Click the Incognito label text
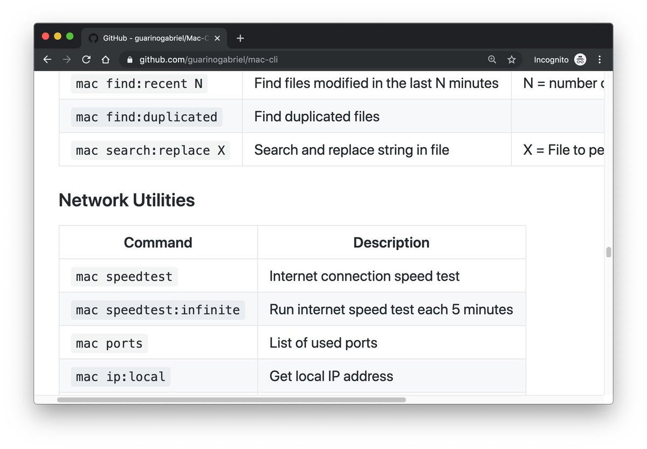647x449 pixels. (x=551, y=60)
